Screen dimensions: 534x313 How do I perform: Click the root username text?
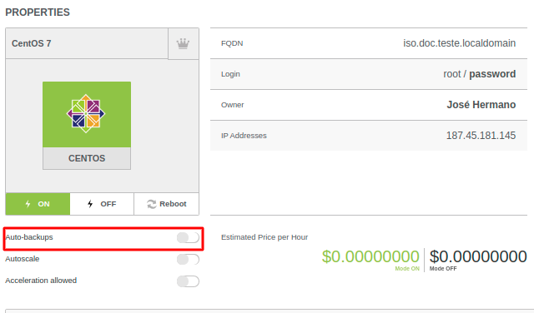(452, 74)
